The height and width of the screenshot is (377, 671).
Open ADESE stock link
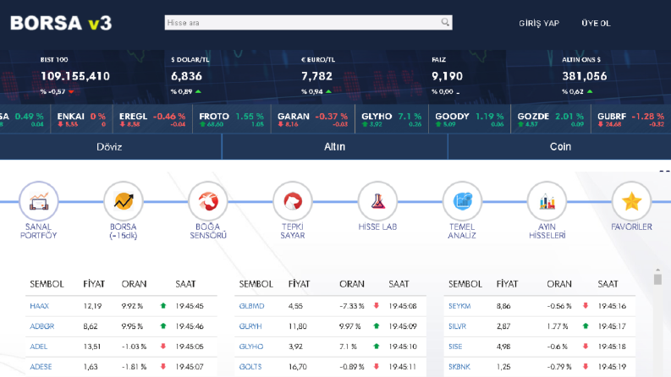[41, 367]
